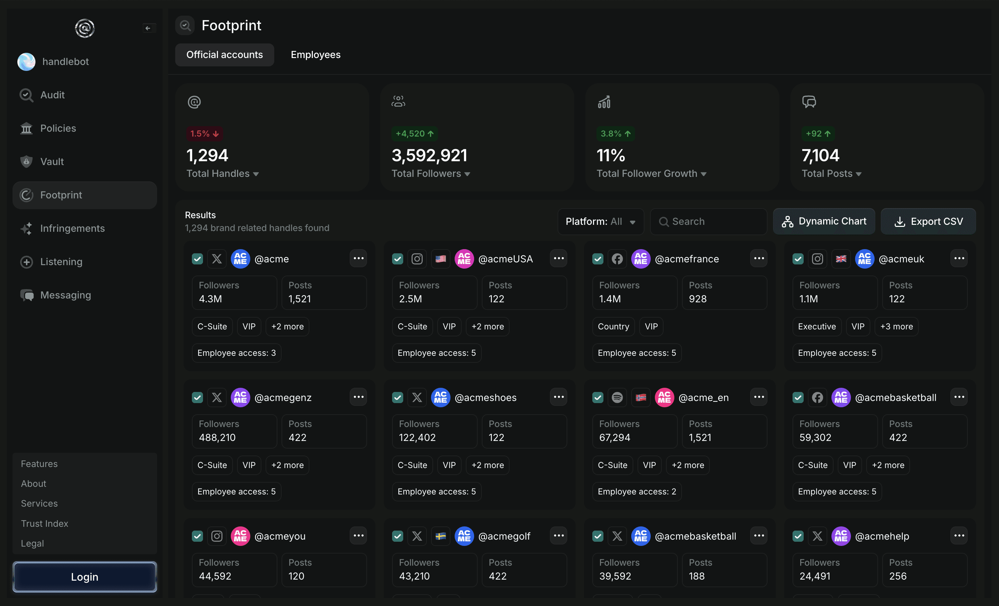The height and width of the screenshot is (606, 999).
Task: Open three-dot menu for @acme card
Action: pos(358,259)
